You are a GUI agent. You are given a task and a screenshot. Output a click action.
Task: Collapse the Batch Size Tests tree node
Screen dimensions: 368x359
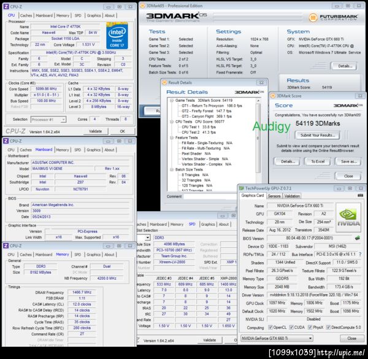click(172, 169)
